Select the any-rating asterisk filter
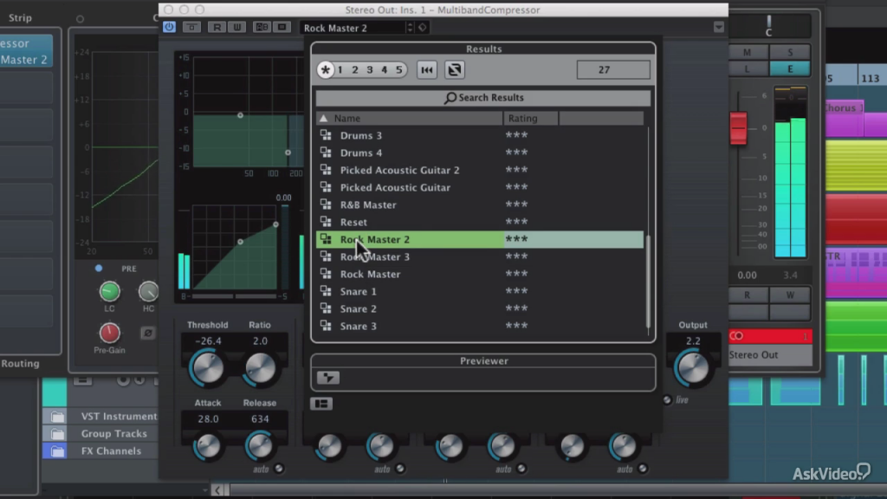887x499 pixels. click(326, 69)
